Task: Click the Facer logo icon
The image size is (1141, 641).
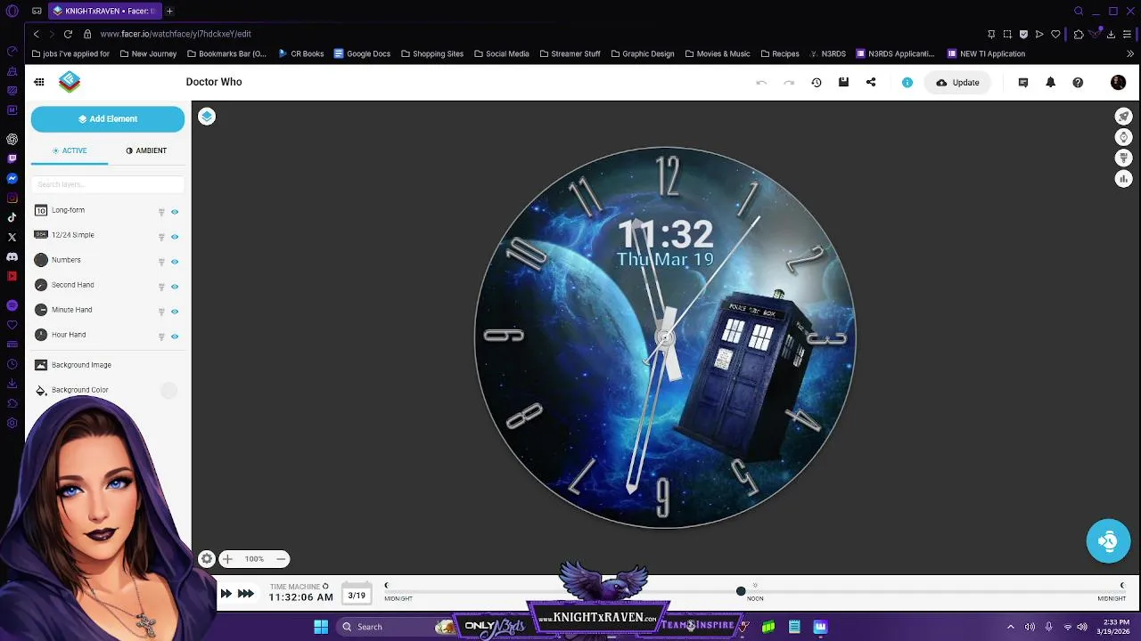Action: click(x=70, y=82)
